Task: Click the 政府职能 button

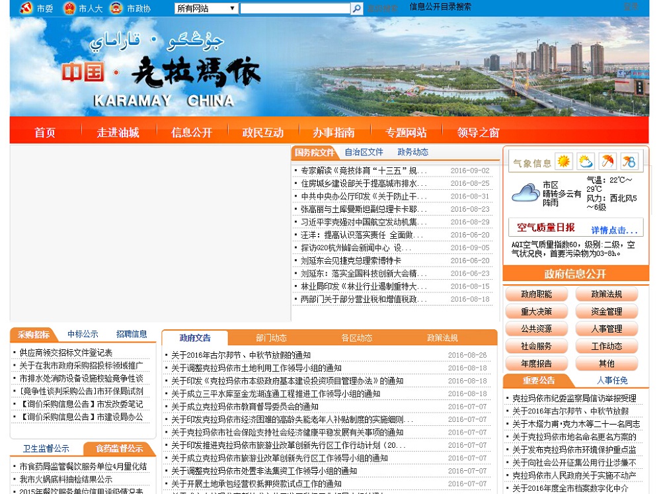Action: tap(536, 294)
